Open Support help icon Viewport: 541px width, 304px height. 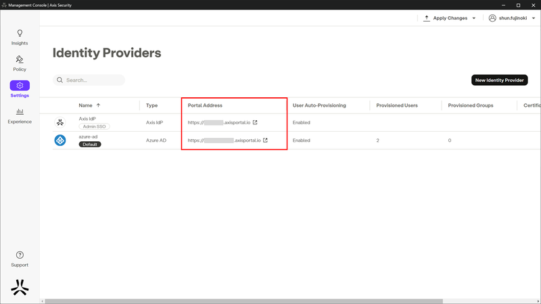pyautogui.click(x=20, y=255)
